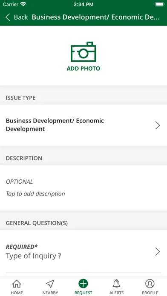Tap the green plus Request icon
Viewport: 167px width, 296px height.
pyautogui.click(x=83, y=284)
